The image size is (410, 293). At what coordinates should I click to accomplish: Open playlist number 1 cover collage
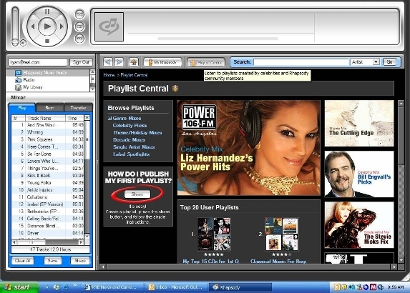point(214,234)
